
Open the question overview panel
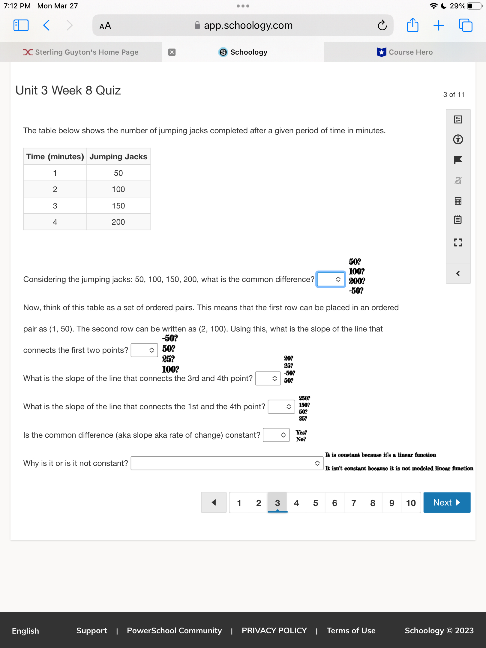(458, 119)
